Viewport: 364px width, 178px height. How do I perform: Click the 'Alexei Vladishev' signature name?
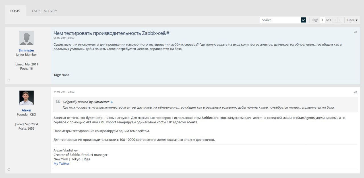coord(66,150)
